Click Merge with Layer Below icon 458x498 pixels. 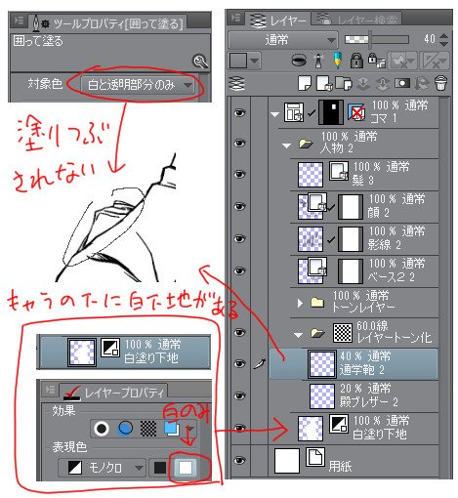click(382, 84)
